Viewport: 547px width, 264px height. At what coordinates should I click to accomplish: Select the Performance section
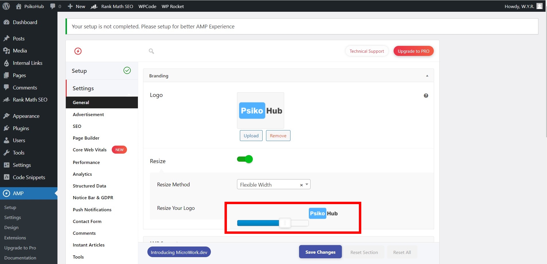tap(86, 162)
